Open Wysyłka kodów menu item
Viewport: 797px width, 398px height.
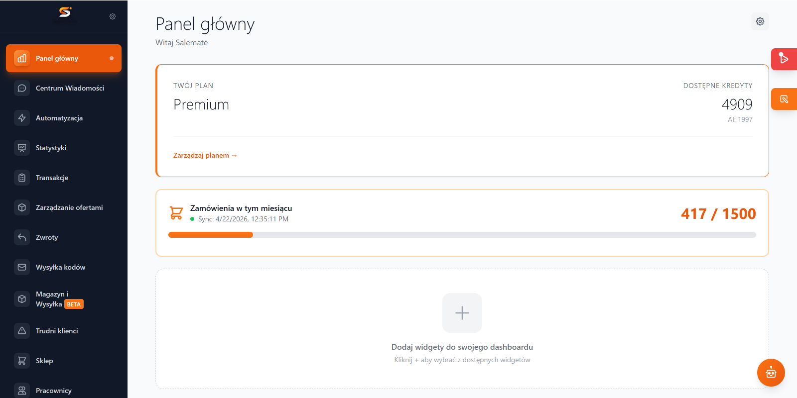coord(64,267)
